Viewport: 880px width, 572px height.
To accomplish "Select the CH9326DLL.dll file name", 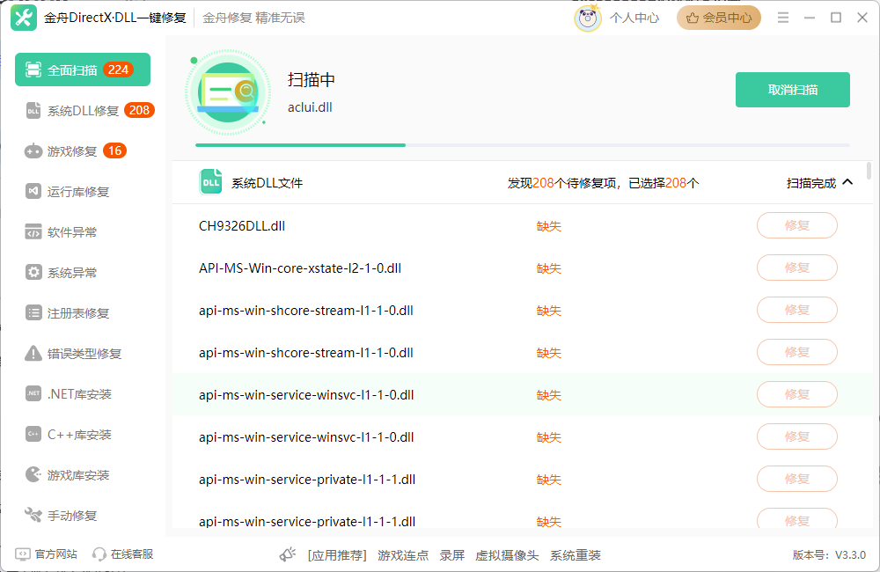I will click(x=242, y=225).
